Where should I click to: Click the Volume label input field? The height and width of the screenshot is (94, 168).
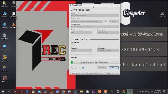tap(94, 45)
